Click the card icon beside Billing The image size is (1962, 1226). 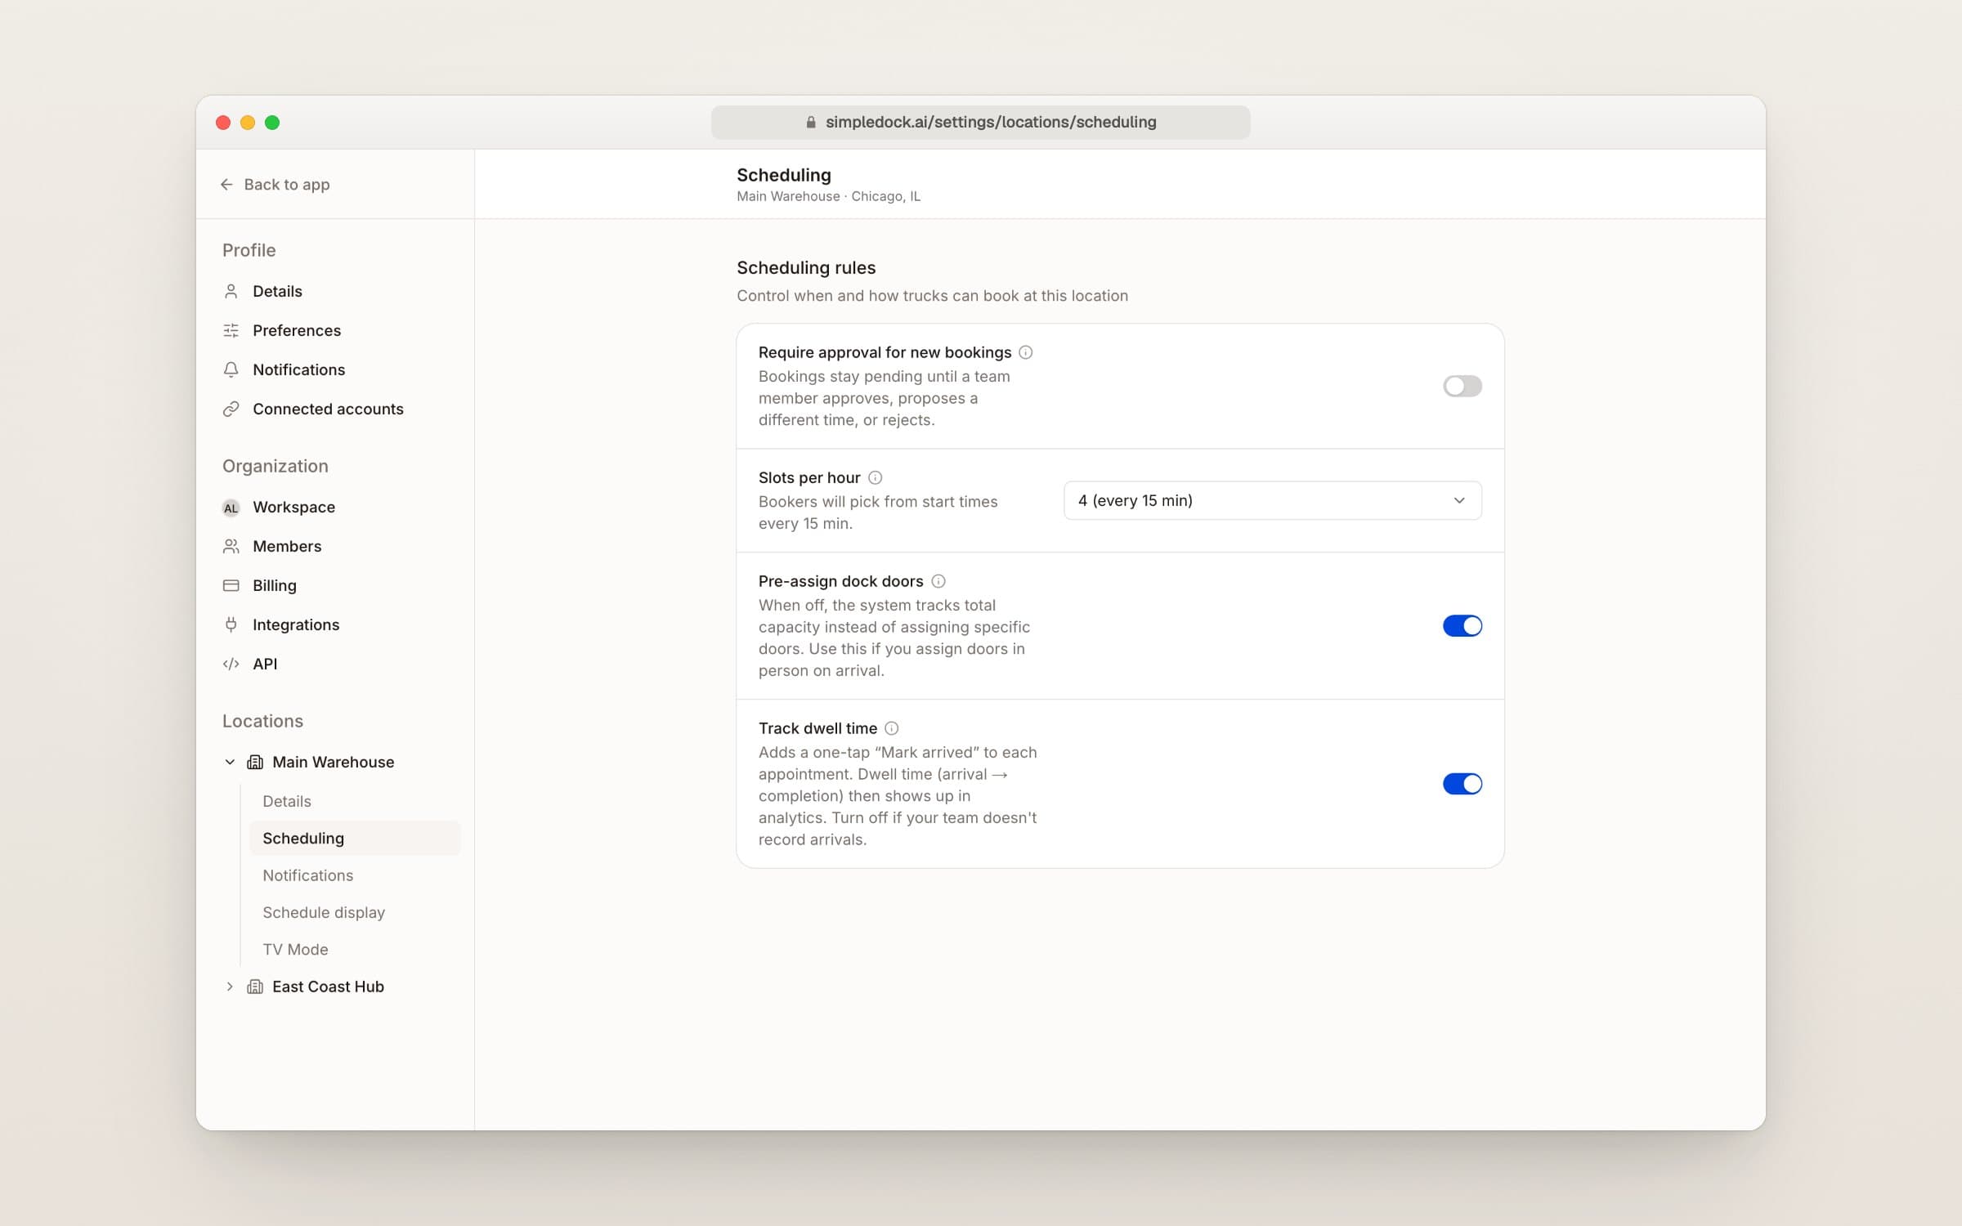tap(231, 585)
